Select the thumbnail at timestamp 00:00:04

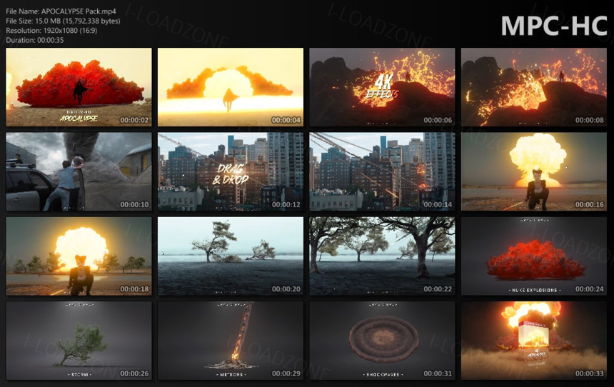[x=230, y=87]
